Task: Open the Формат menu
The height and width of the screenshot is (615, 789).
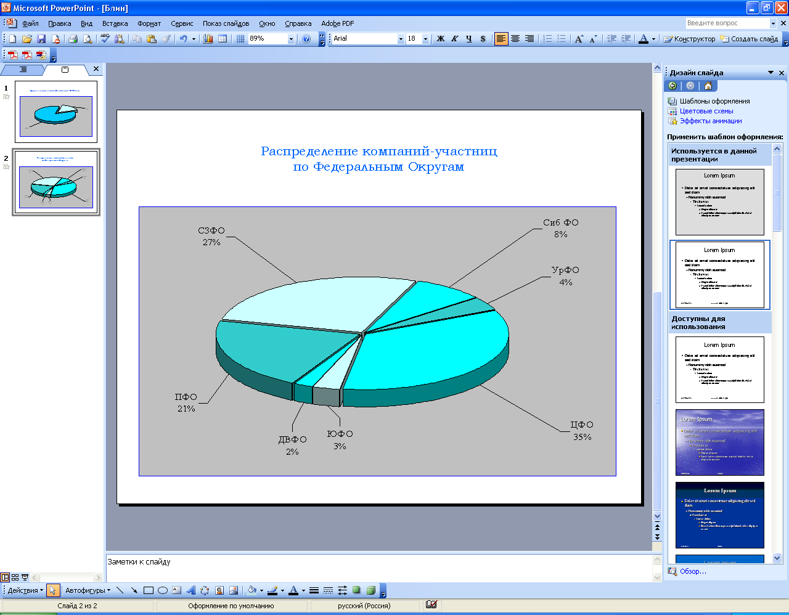Action: (x=149, y=23)
